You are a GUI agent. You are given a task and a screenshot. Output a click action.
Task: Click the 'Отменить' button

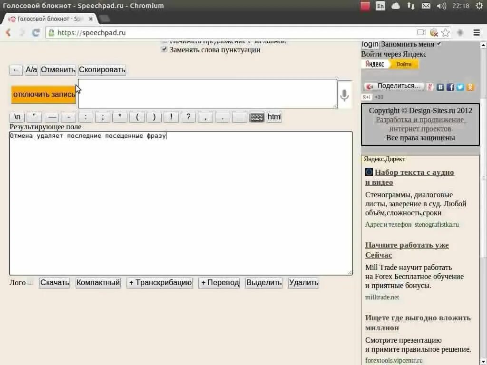pyautogui.click(x=58, y=70)
